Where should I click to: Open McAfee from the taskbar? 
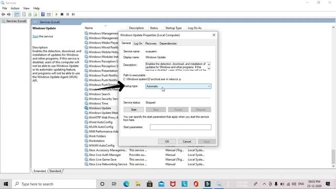point(173,184)
